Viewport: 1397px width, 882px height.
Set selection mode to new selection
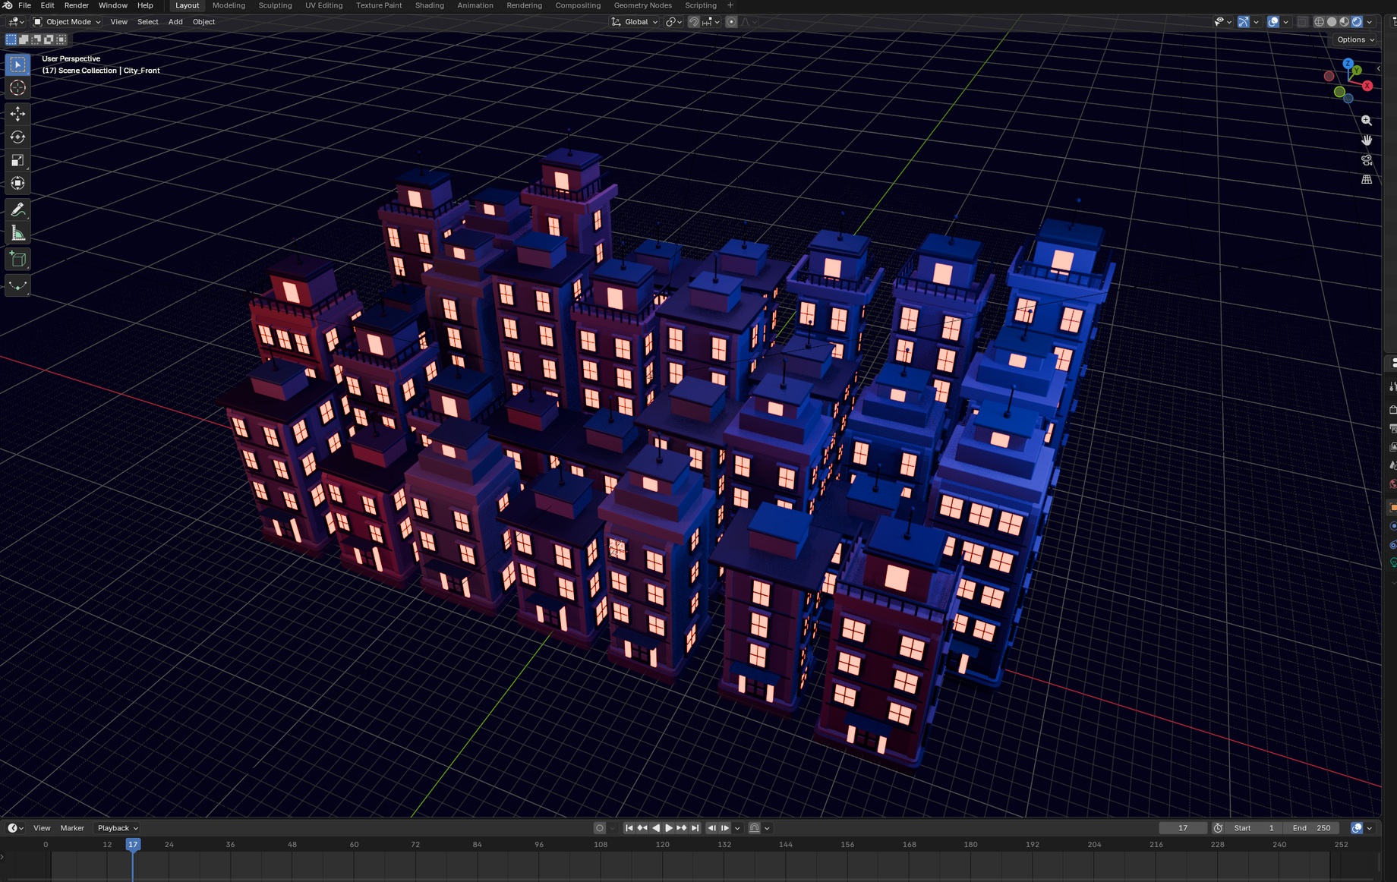pyautogui.click(x=11, y=39)
